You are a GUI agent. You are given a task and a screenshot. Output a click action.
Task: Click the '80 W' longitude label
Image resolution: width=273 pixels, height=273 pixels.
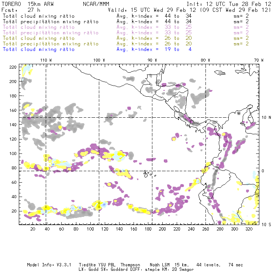pyautogui.click(x=205, y=60)
